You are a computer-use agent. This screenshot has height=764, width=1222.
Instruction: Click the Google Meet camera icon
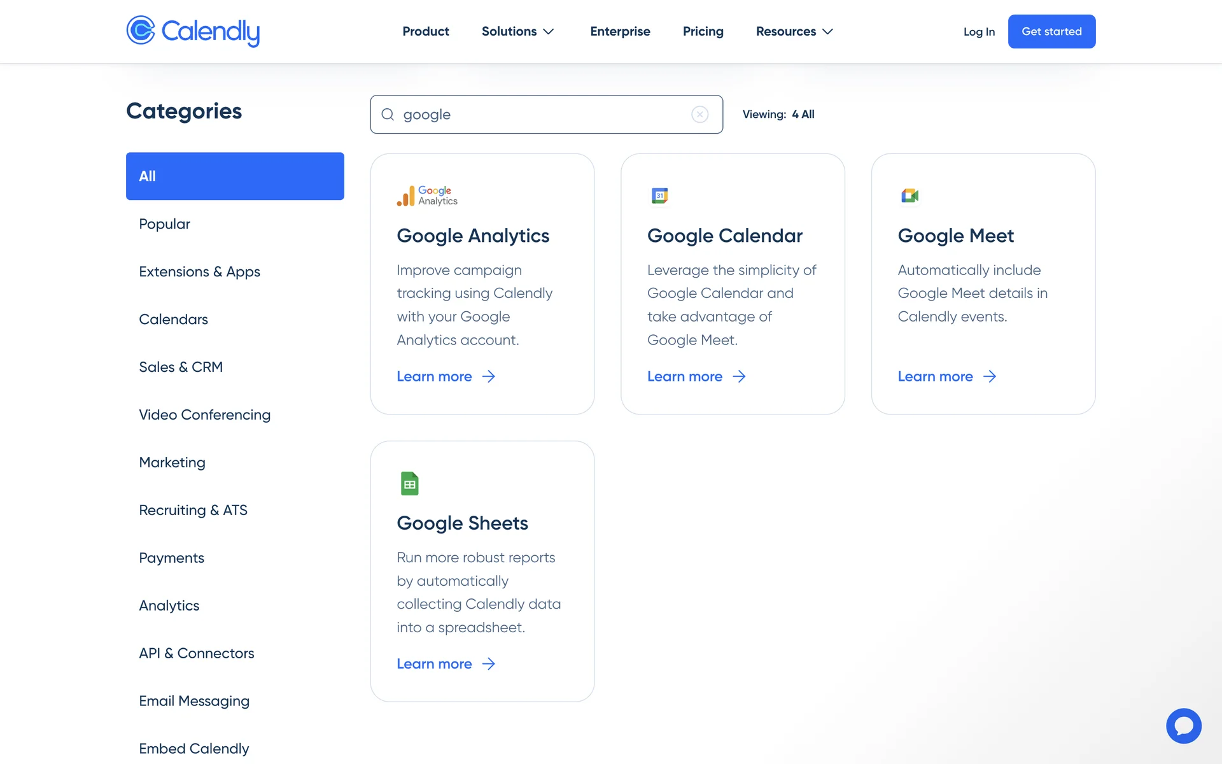click(x=910, y=195)
